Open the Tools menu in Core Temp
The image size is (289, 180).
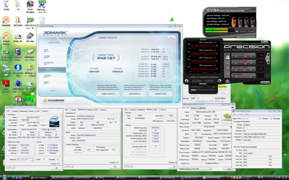point(240,114)
